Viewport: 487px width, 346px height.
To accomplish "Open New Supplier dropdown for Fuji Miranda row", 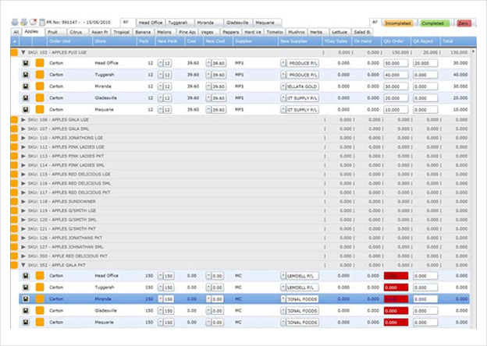I will [x=283, y=86].
